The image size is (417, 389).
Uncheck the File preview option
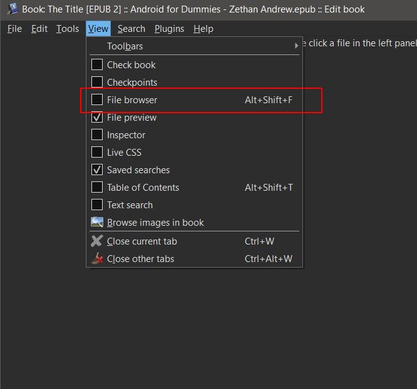pos(97,118)
